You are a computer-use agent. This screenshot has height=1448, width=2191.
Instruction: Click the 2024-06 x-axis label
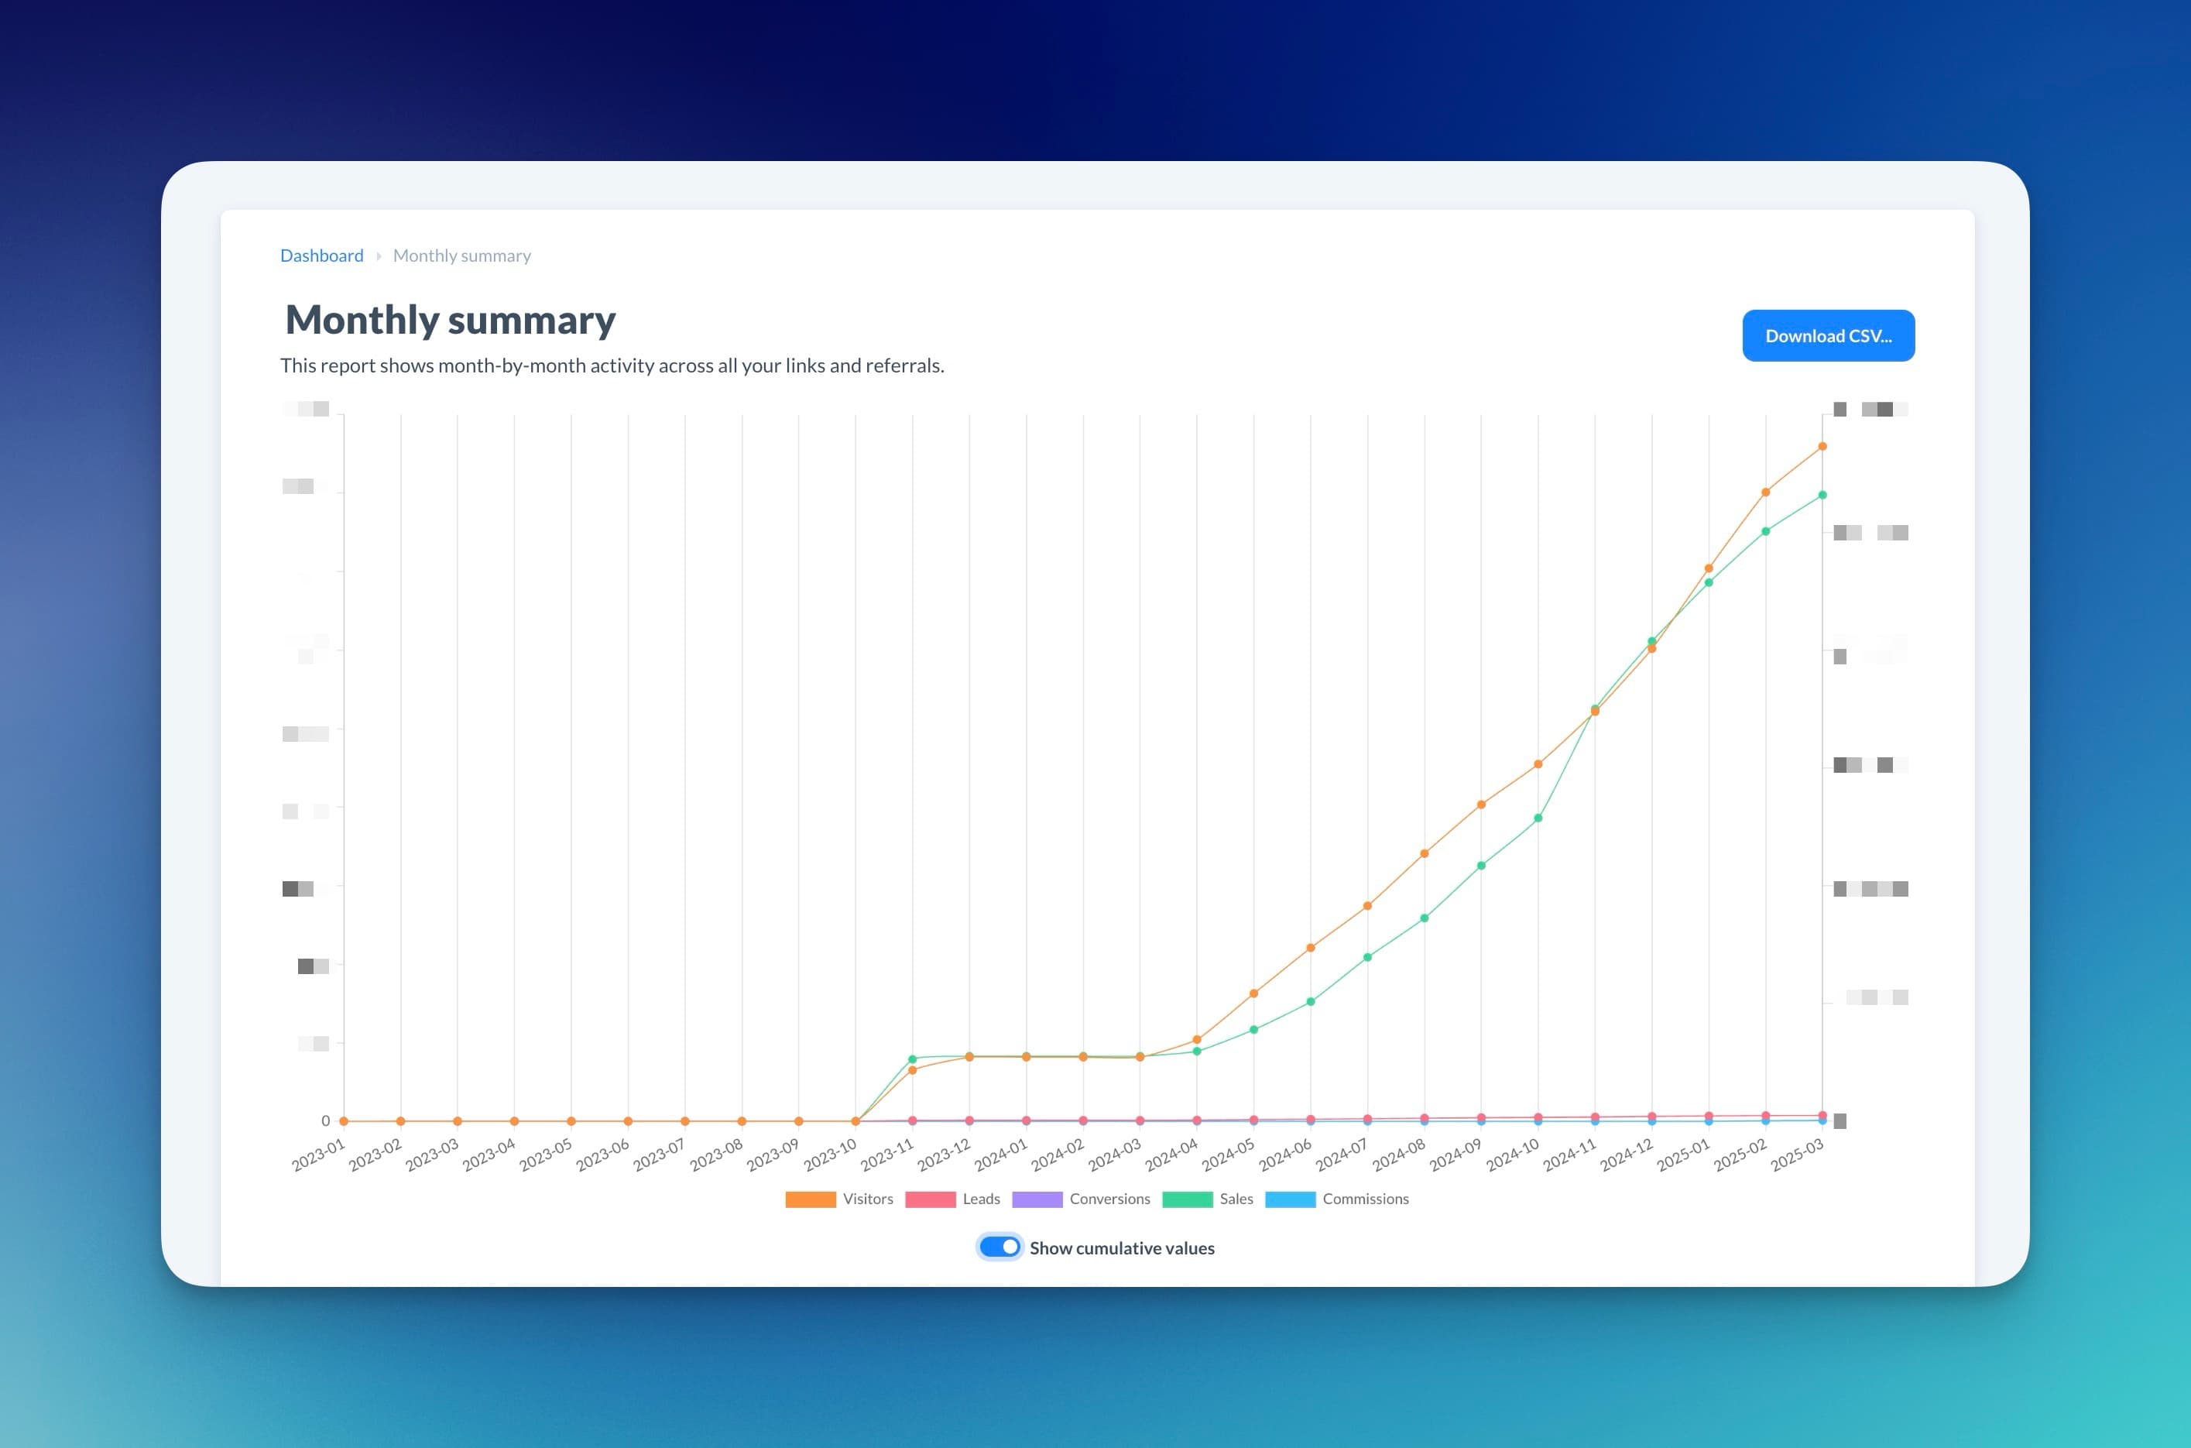[1285, 1155]
